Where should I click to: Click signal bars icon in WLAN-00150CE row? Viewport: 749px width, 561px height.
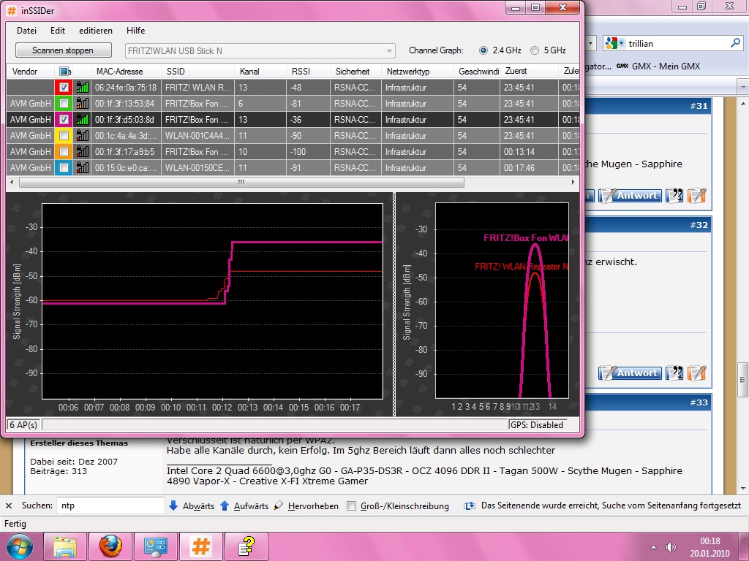tap(82, 167)
